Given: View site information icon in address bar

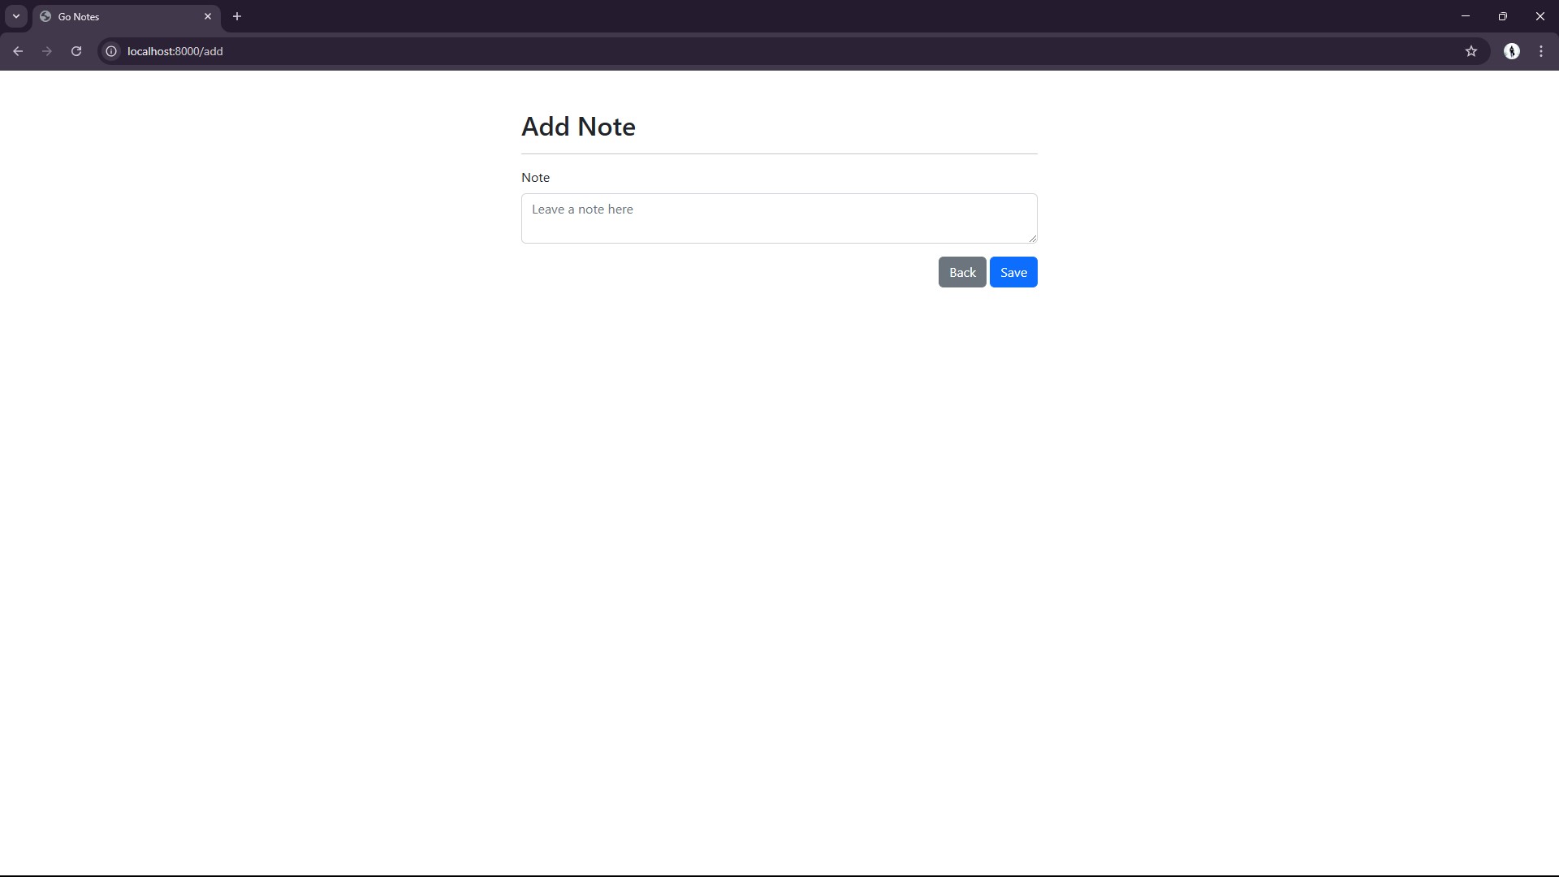Looking at the screenshot, I should click(111, 51).
